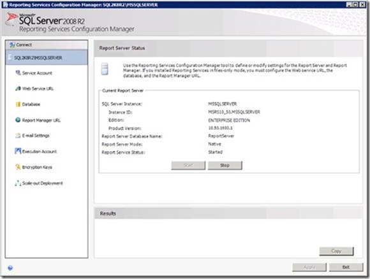The image size is (370, 279).
Task: Click the ENTERPRISE EDITION value
Action: point(229,120)
